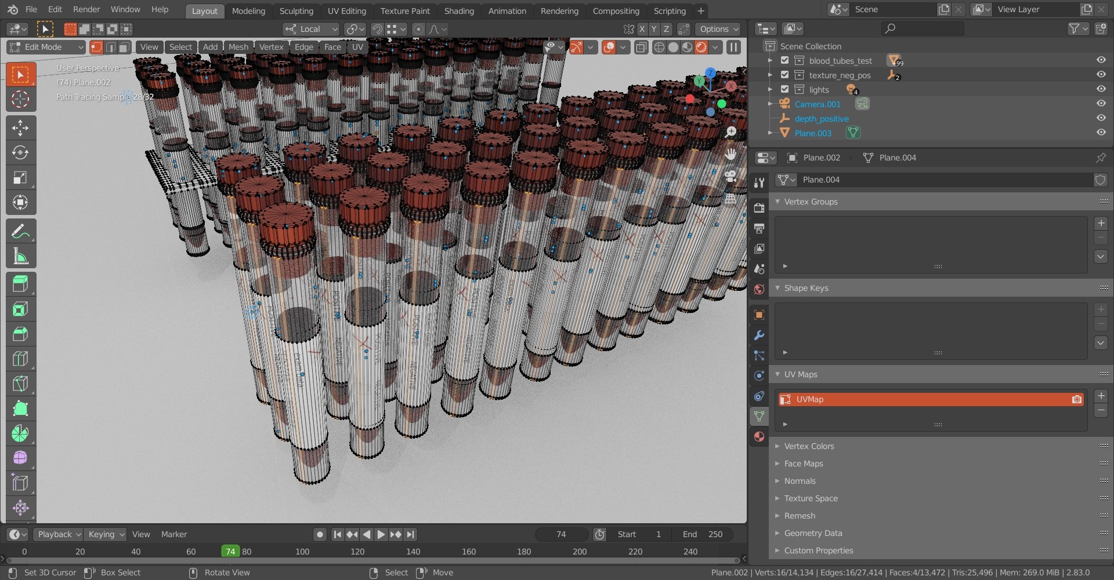Open the Render properties tab
The height and width of the screenshot is (580, 1114).
pyautogui.click(x=759, y=208)
